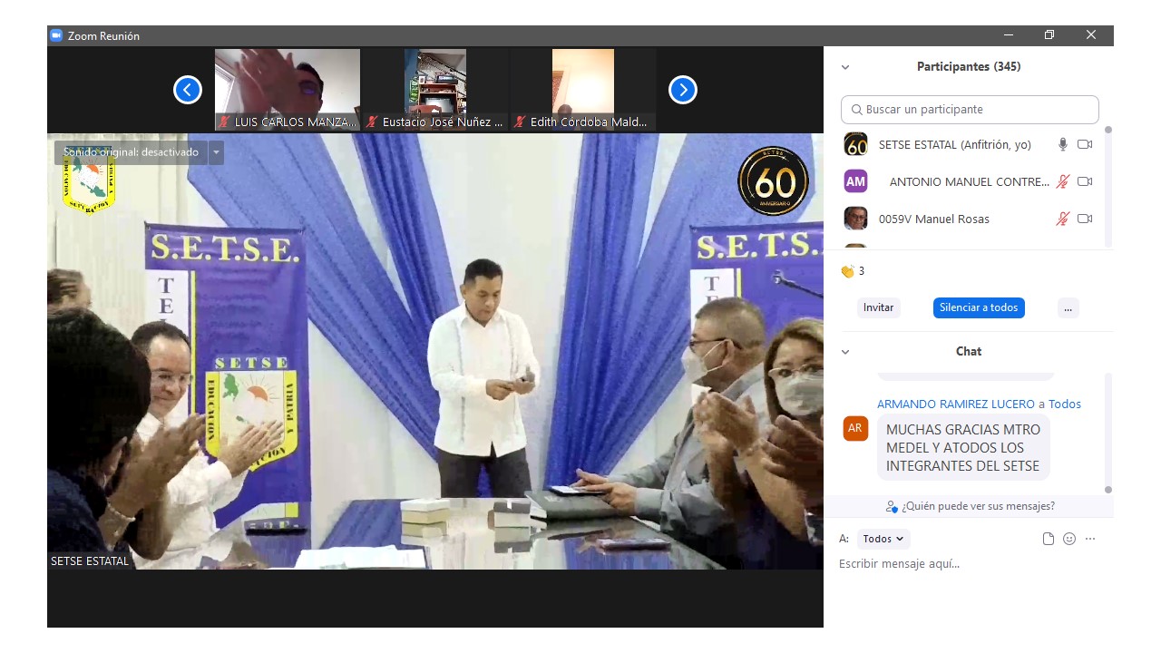Collapse the Chat panel chevron
1161x653 pixels.
(845, 352)
